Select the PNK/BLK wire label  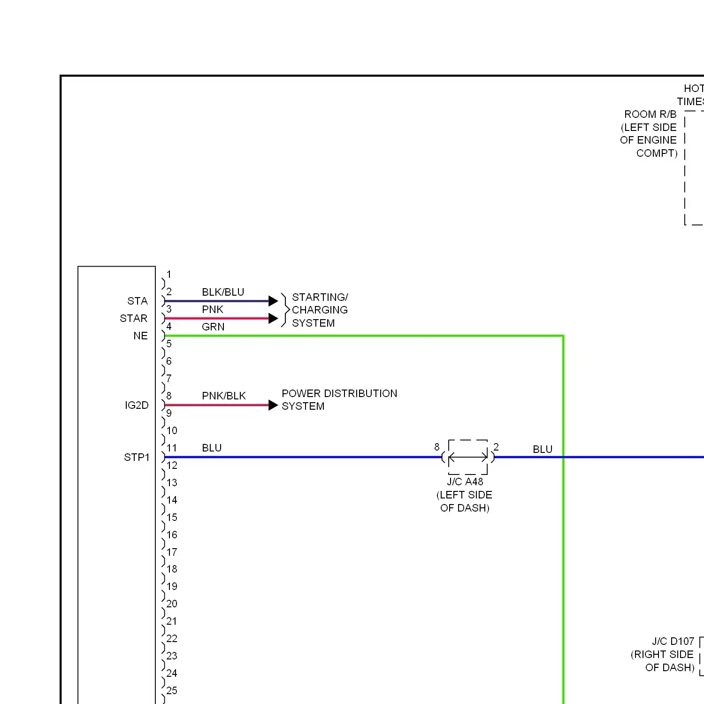224,396
